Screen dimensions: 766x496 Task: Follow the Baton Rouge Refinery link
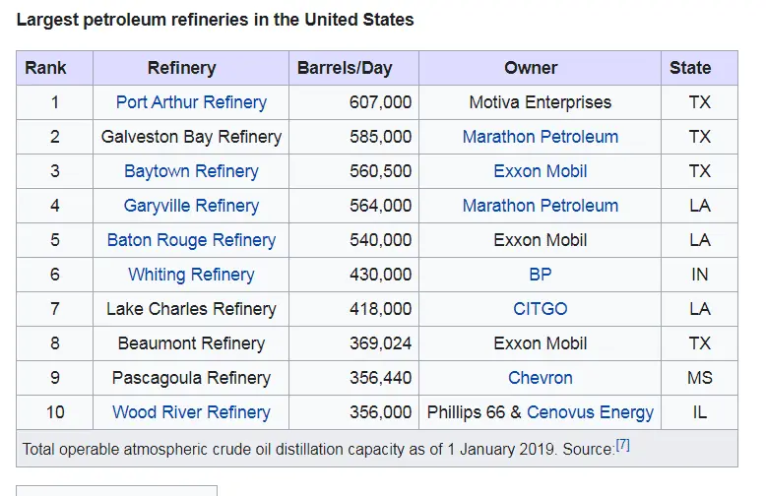click(191, 240)
